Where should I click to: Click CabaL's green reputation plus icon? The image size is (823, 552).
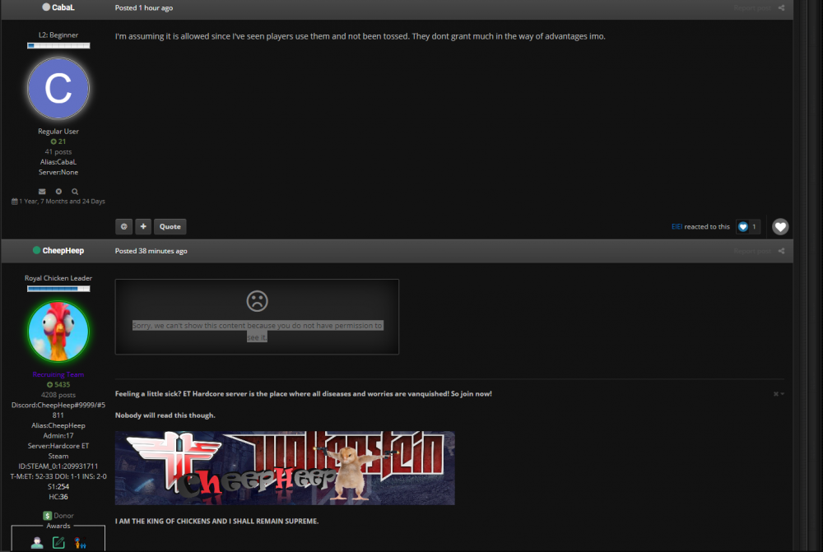coord(53,141)
